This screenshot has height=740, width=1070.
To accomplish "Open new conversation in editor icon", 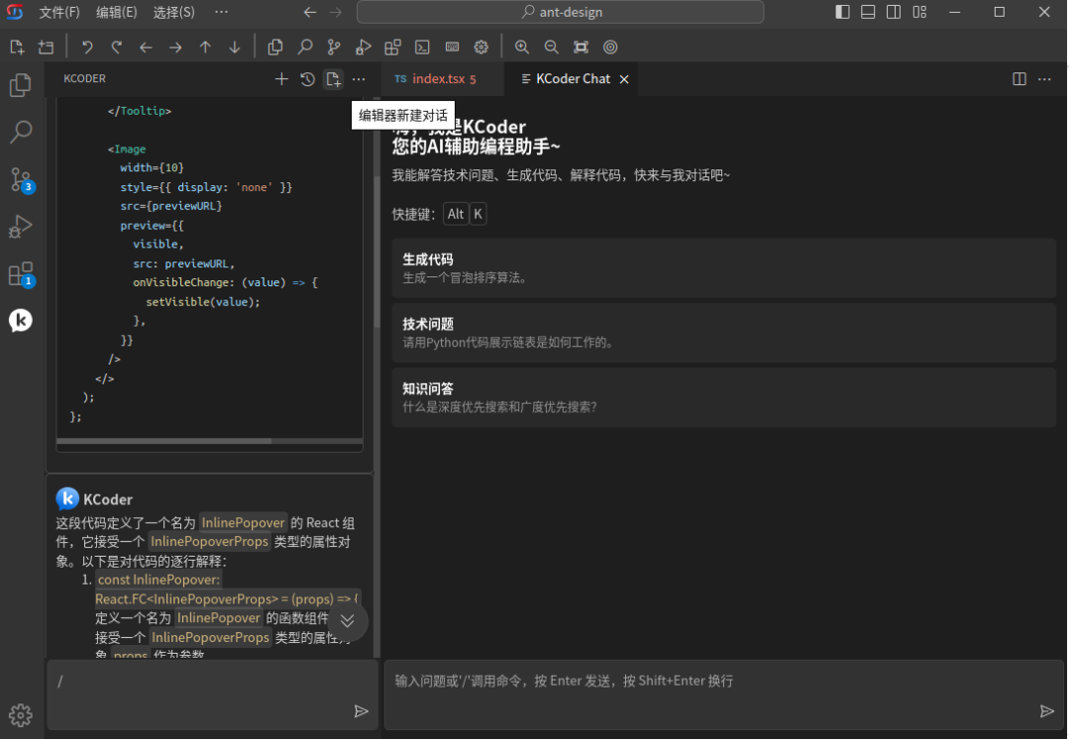I will 333,79.
